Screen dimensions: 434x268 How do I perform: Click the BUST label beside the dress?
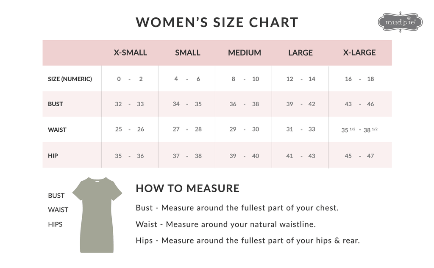(x=56, y=196)
